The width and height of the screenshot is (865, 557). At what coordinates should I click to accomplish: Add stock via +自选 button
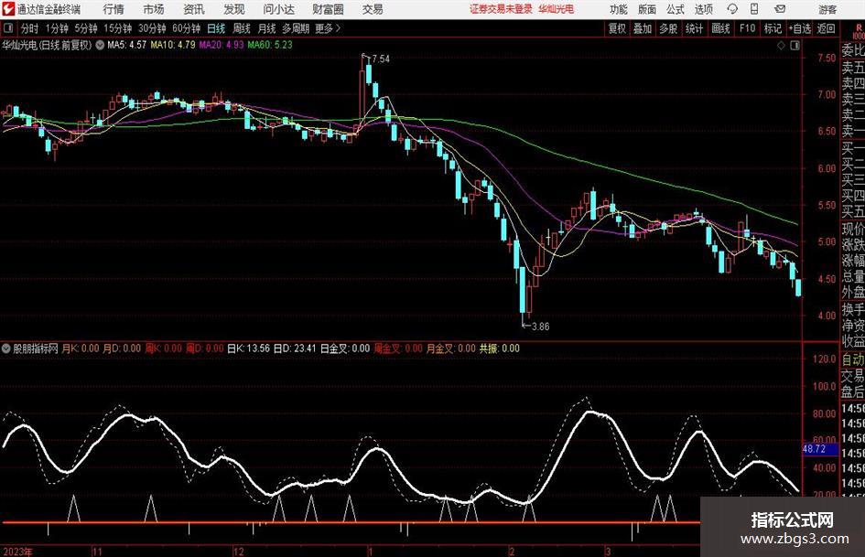(x=800, y=28)
